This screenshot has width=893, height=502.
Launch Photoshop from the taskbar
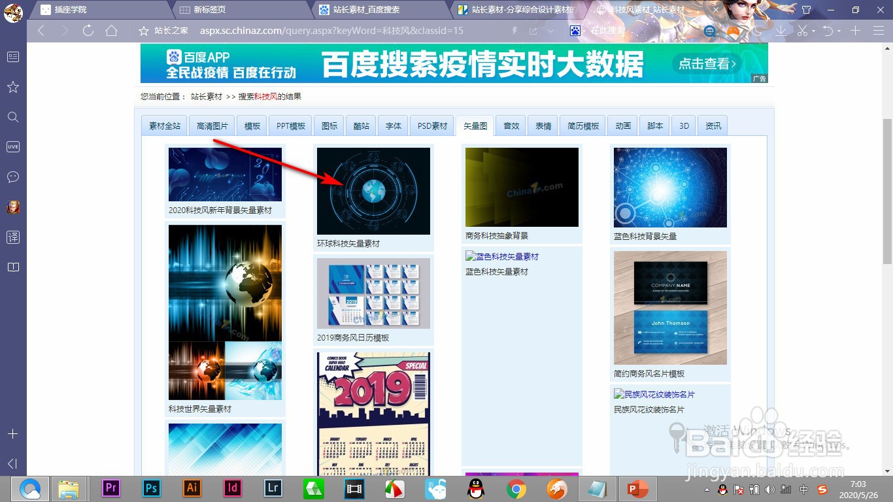tap(151, 488)
